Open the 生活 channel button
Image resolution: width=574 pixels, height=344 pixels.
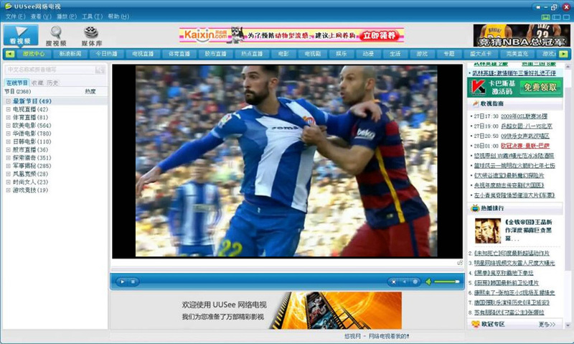pos(395,54)
